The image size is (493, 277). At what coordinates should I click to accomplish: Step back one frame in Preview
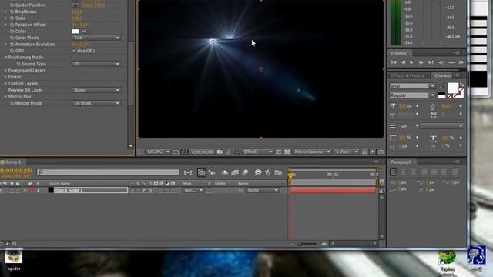pyautogui.click(x=403, y=62)
